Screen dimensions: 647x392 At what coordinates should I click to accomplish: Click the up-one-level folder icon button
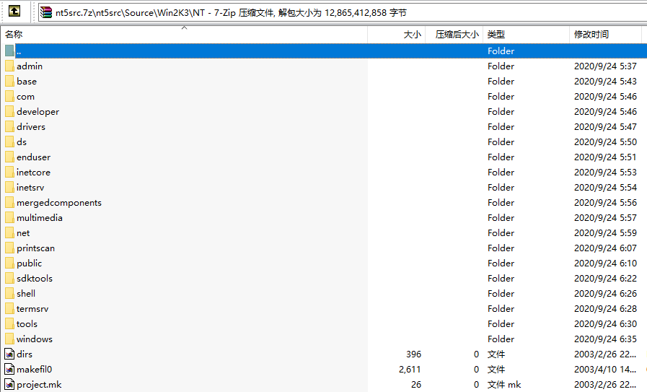[14, 11]
